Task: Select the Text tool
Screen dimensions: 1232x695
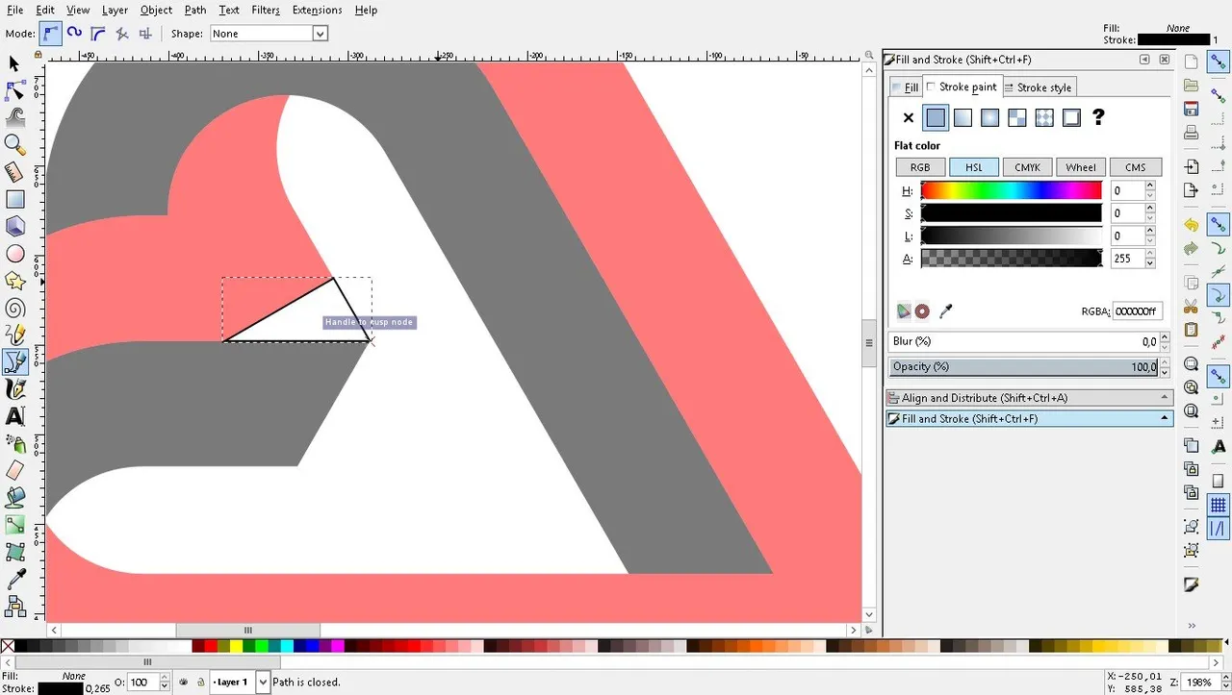Action: [14, 416]
